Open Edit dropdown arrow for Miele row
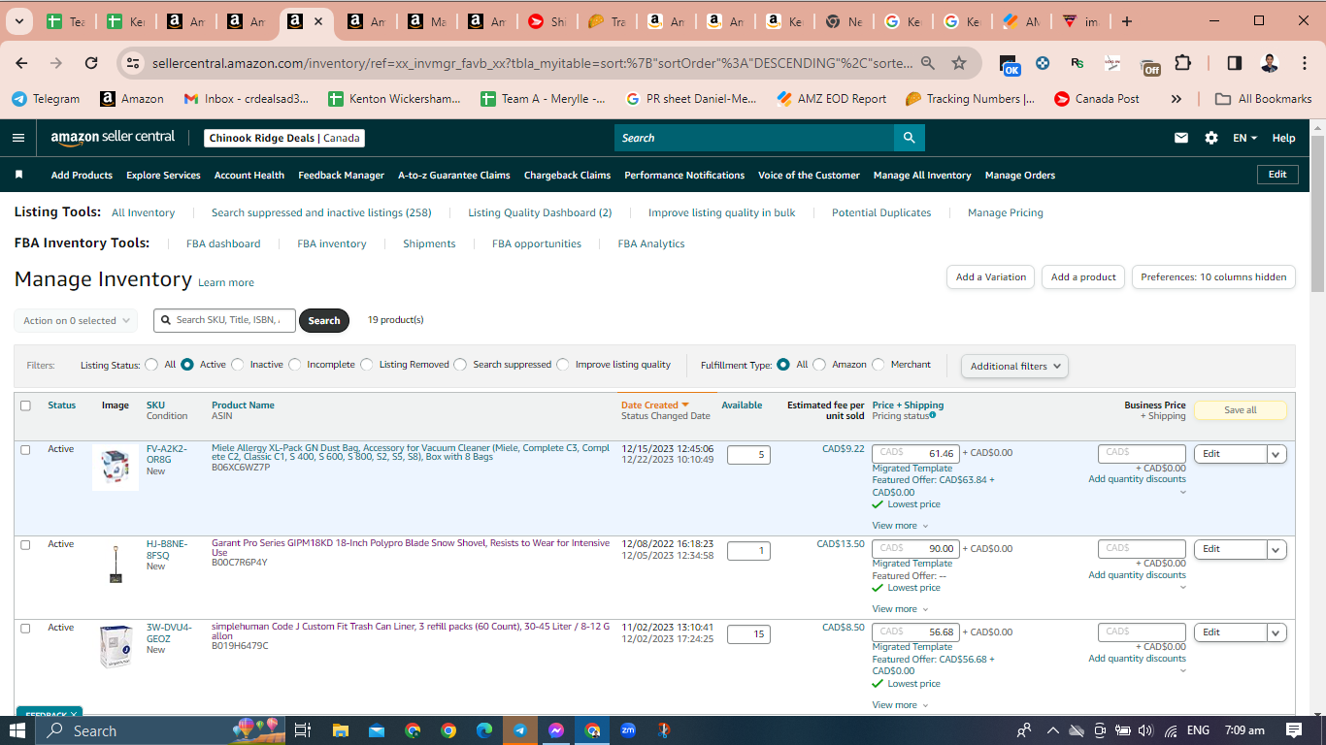This screenshot has height=745, width=1326. coord(1276,454)
